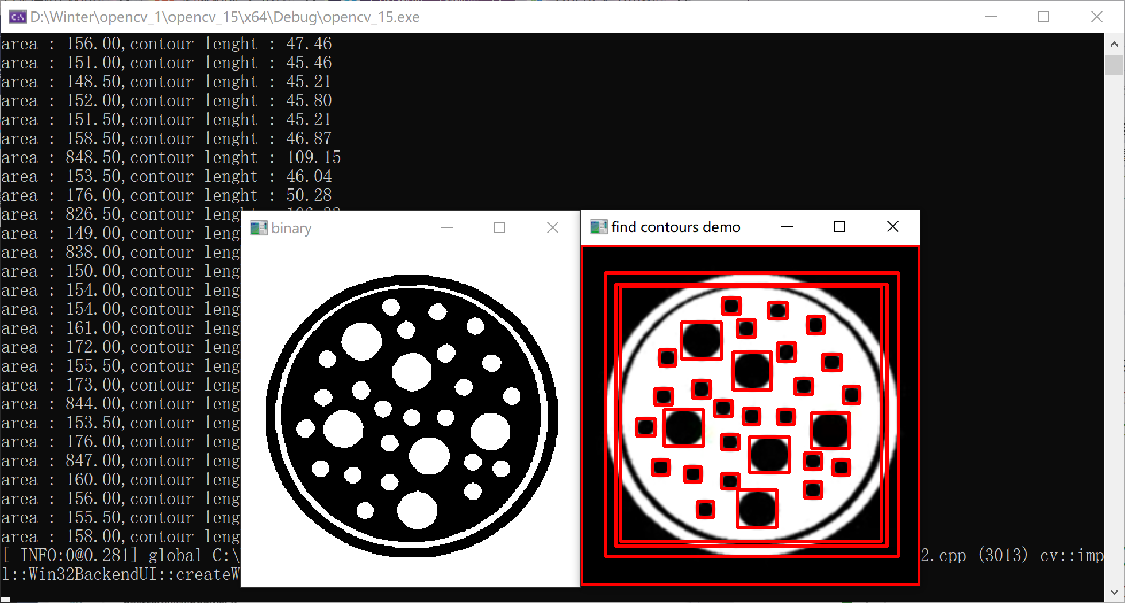Click the line with area 826.50
The width and height of the screenshot is (1125, 603).
click(121, 214)
